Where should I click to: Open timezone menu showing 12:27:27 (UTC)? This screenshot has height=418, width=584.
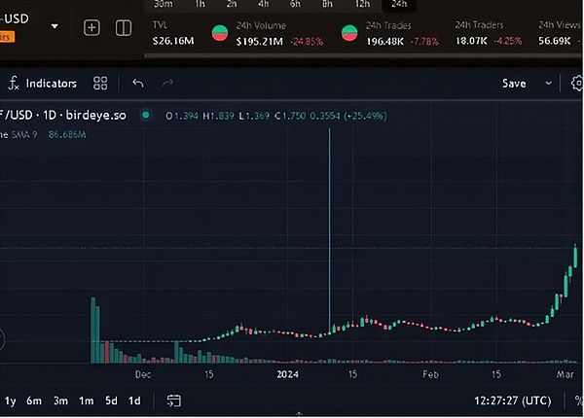[x=513, y=401]
